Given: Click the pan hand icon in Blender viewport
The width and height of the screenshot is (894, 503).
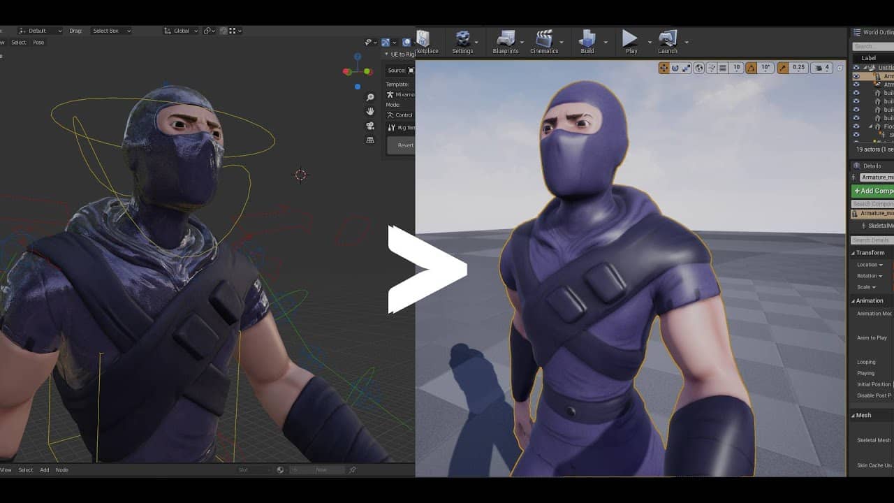Looking at the screenshot, I should 370,111.
